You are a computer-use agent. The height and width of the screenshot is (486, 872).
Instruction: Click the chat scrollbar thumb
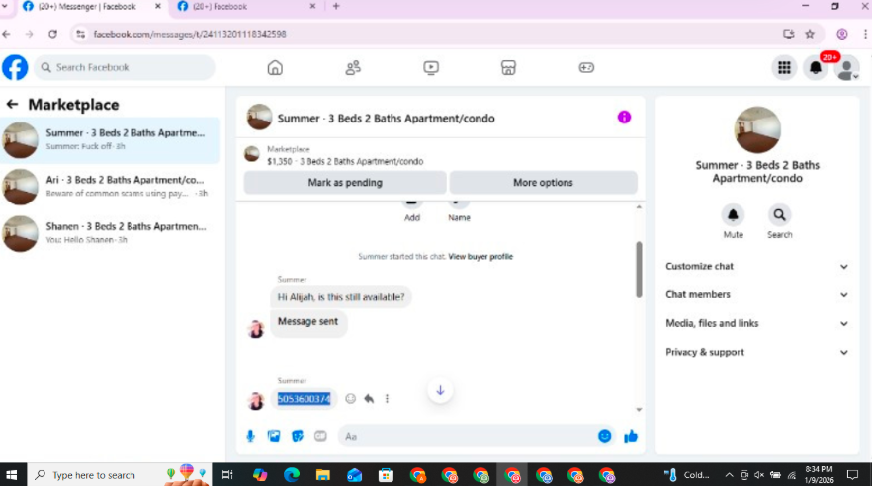(x=639, y=270)
